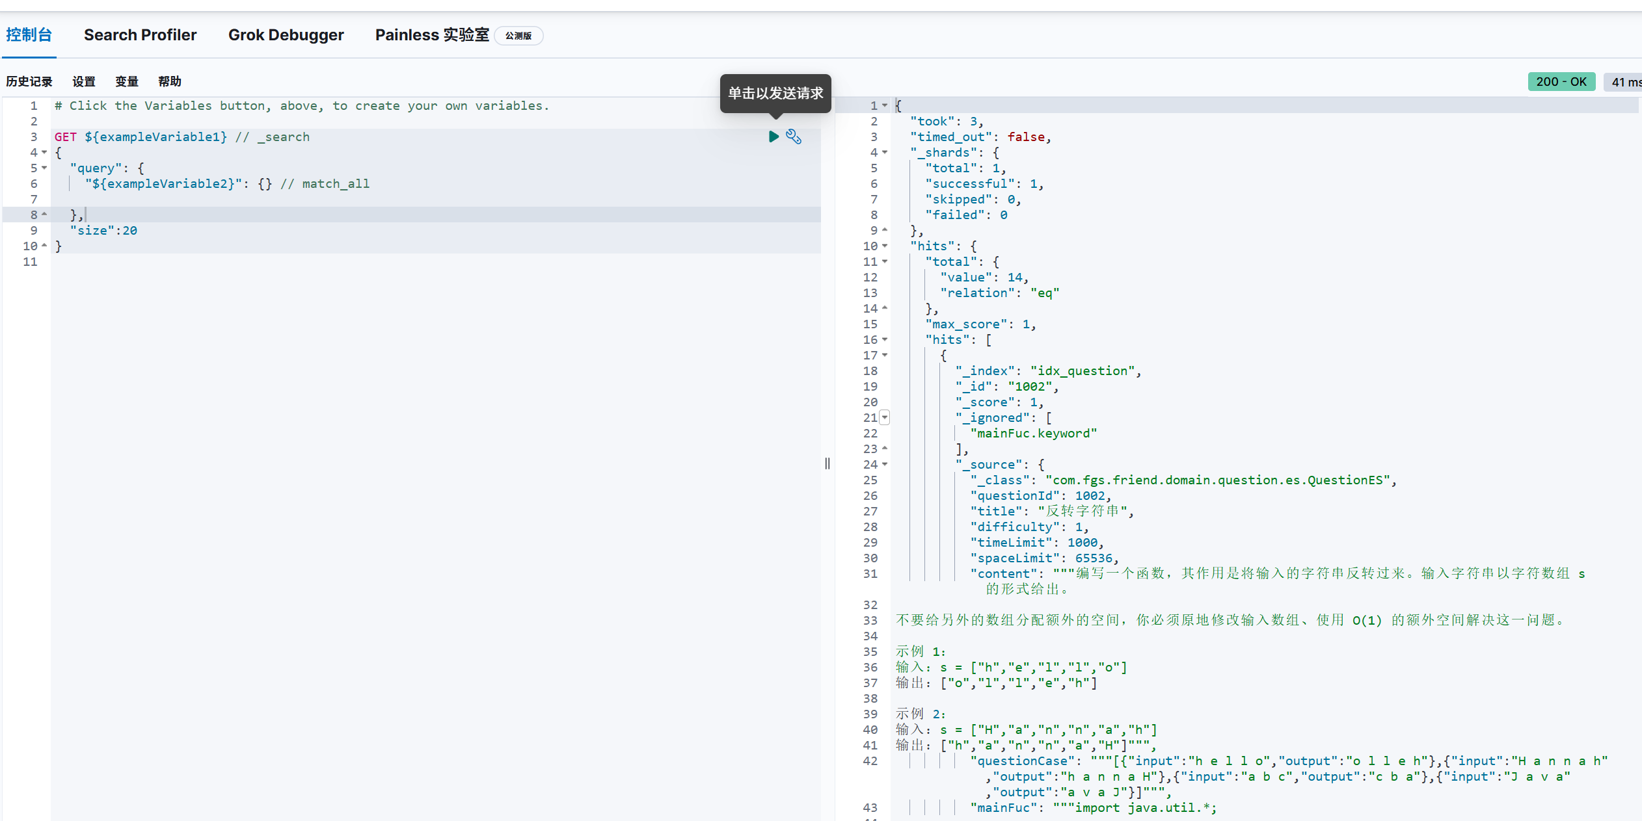Fold request body starting at line 4
Image resolution: width=1642 pixels, height=821 pixels.
coord(44,152)
